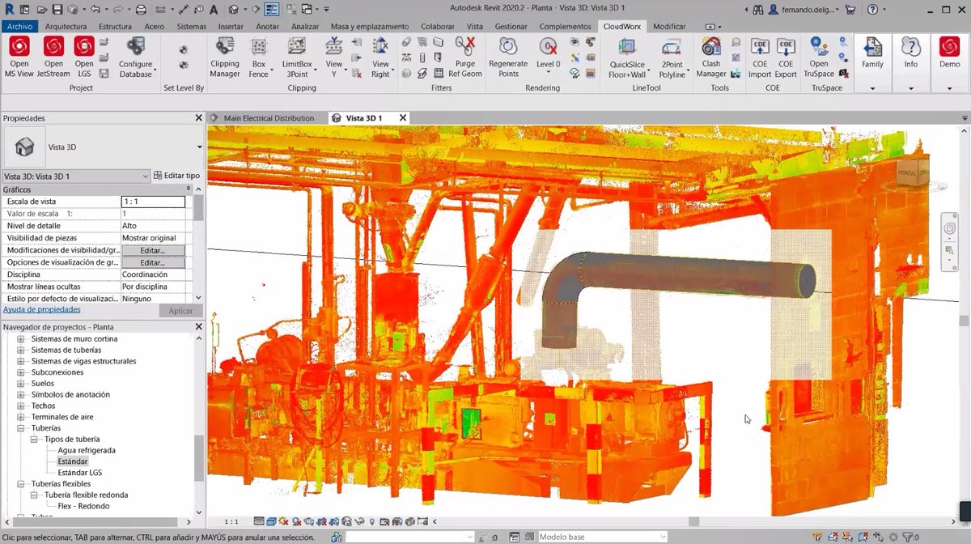Click the Save icon in quick access toolbar
This screenshot has height=544, width=971.
(57, 10)
